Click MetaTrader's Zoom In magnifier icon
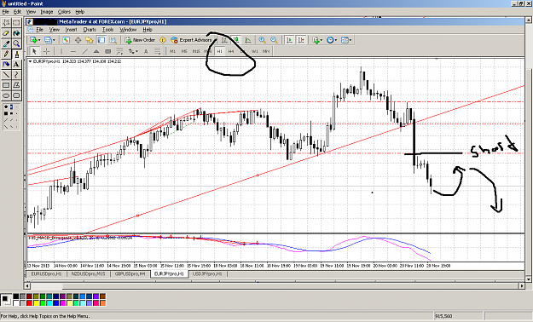 [x=262, y=40]
